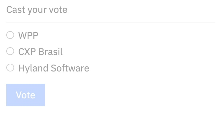This screenshot has width=219, height=119.
Task: Choose Hyland Software in the poll
Action: tap(10, 68)
